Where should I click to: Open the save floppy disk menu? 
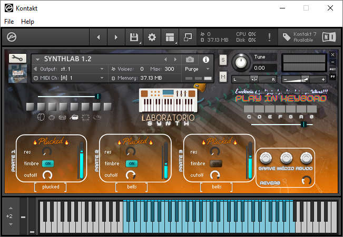point(134,37)
